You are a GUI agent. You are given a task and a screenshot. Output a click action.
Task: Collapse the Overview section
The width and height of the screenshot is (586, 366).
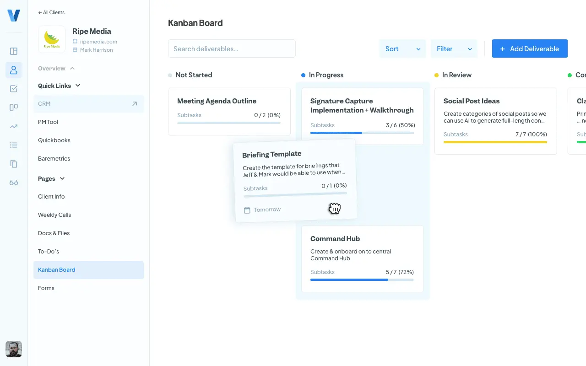[56, 68]
